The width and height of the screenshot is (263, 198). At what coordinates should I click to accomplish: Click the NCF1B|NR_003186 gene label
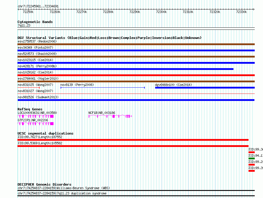(102, 113)
